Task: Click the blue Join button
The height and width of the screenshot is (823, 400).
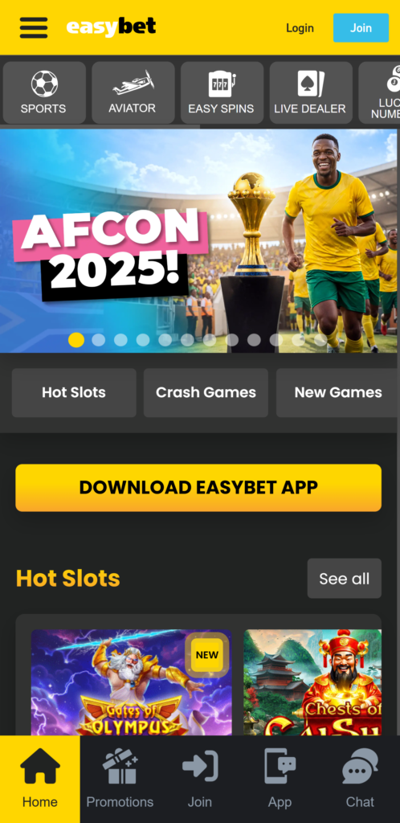Action: pyautogui.click(x=361, y=28)
